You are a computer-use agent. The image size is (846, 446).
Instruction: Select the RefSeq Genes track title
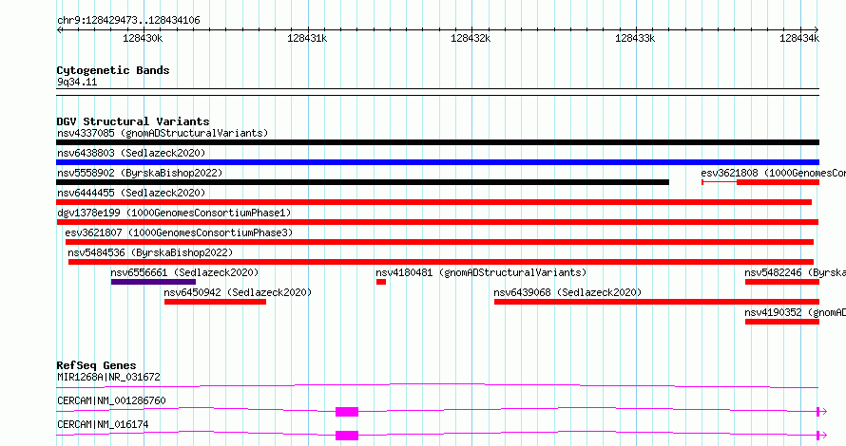[96, 365]
